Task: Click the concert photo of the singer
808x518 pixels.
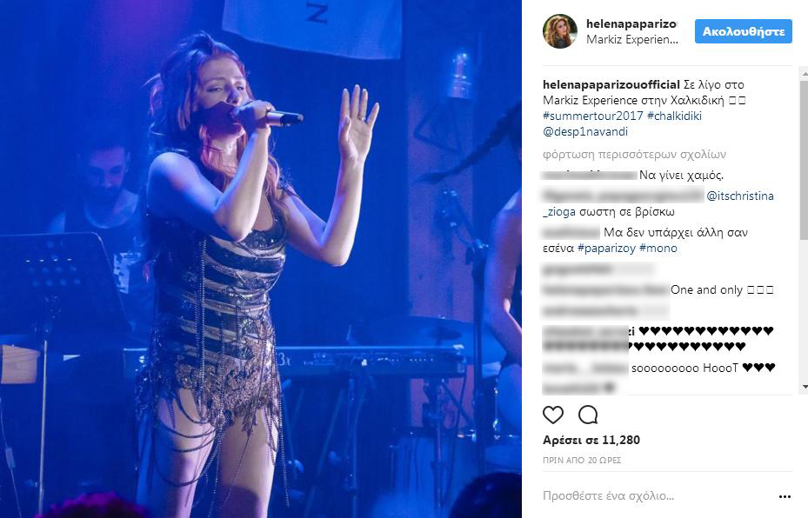Action: [261, 259]
